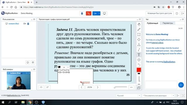
Task: Open Windows Start menu
Action: pos(3,102)
